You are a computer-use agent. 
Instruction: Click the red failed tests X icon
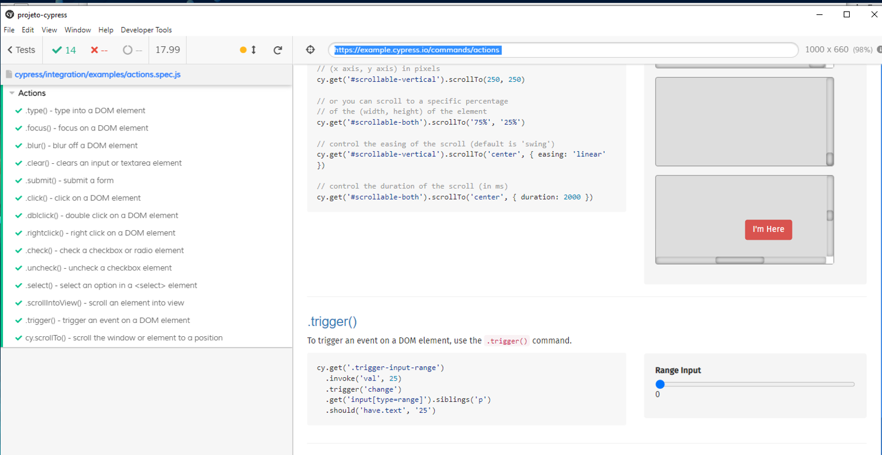(x=94, y=50)
